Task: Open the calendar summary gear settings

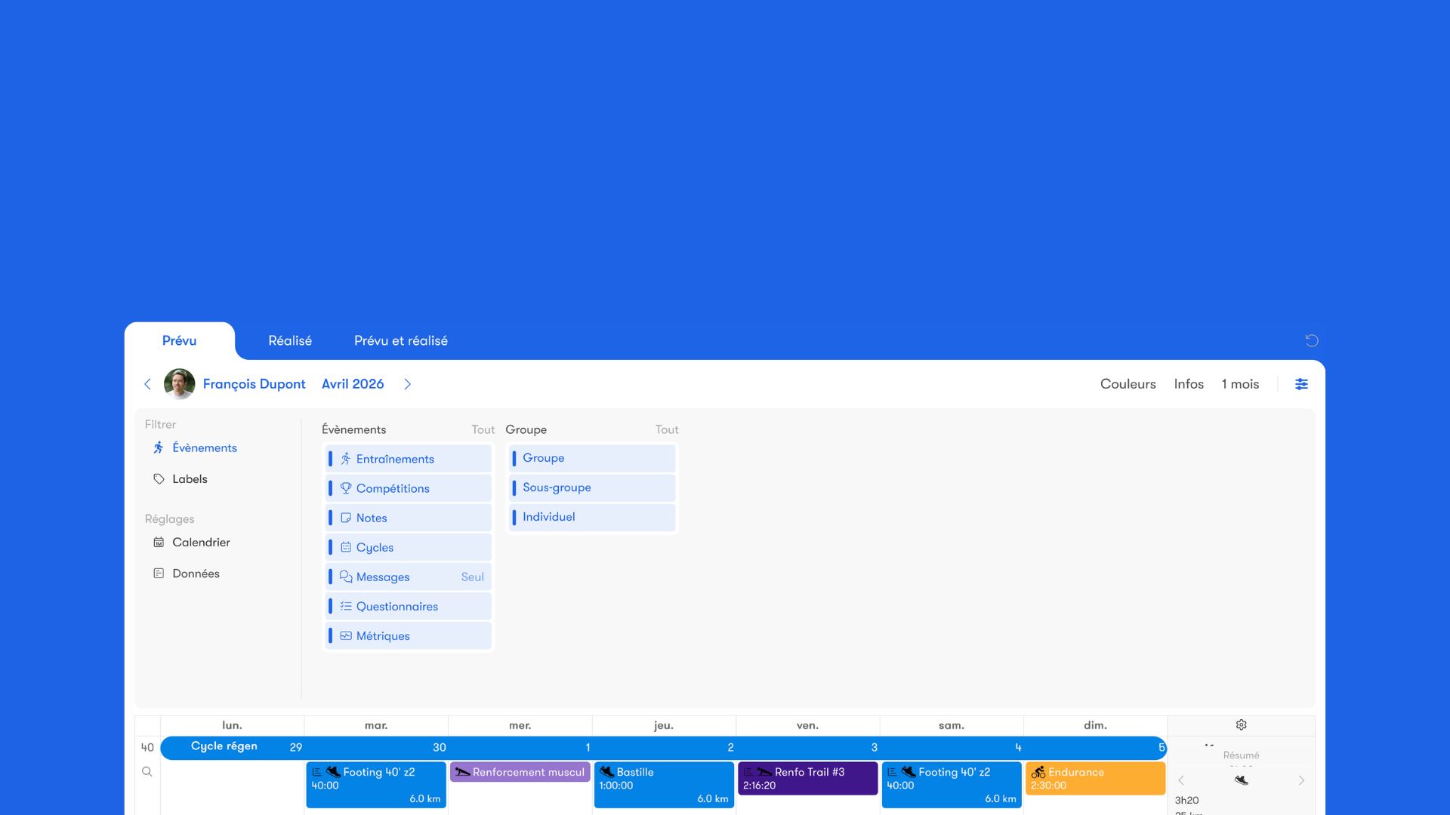Action: pyautogui.click(x=1241, y=725)
